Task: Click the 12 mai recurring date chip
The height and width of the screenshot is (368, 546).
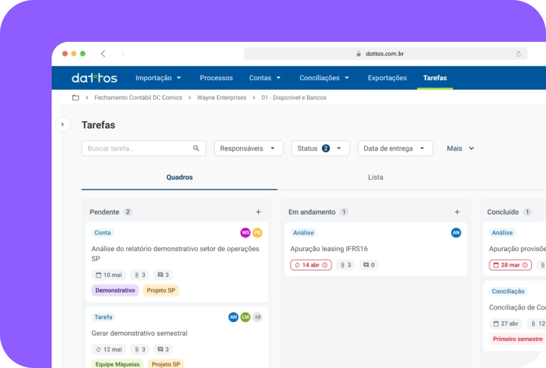Action: [109, 349]
